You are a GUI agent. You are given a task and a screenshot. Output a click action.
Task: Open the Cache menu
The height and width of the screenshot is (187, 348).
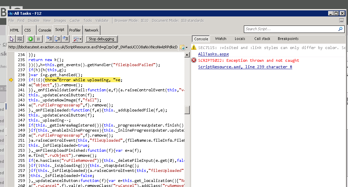(75, 20)
